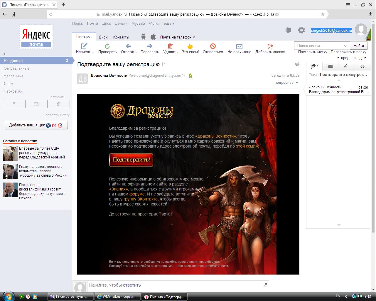The width and height of the screenshot is (376, 301).
Task: Open Поставить метку dropdown
Action: pos(313,52)
